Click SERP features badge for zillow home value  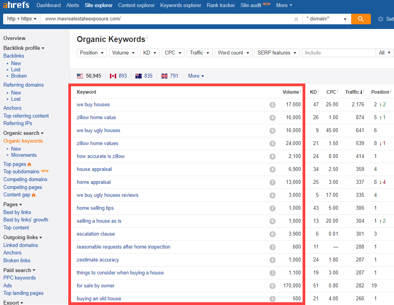pos(272,118)
